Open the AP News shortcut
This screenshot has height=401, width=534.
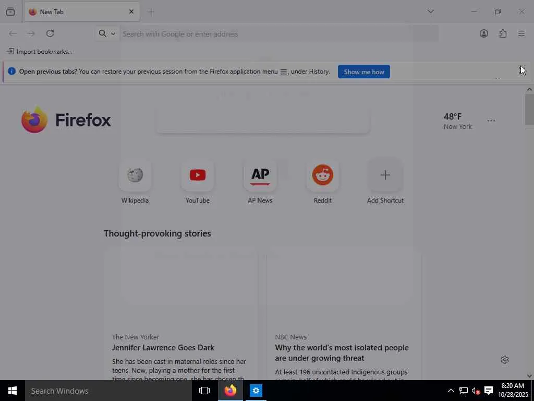pyautogui.click(x=260, y=182)
